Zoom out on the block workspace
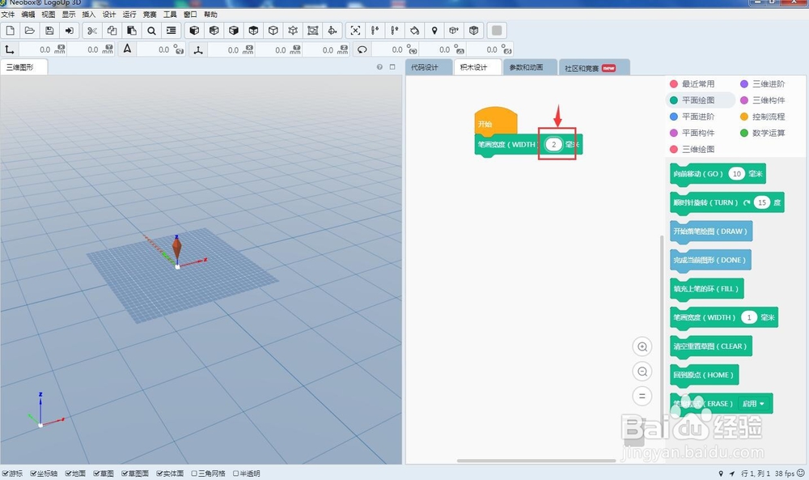Viewport: 809px width, 480px height. pyautogui.click(x=642, y=372)
